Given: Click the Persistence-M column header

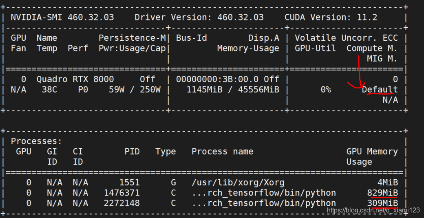Looking at the screenshot, I should (132, 38).
